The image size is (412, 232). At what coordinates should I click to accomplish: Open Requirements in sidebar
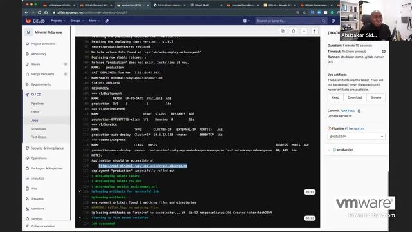[41, 84]
